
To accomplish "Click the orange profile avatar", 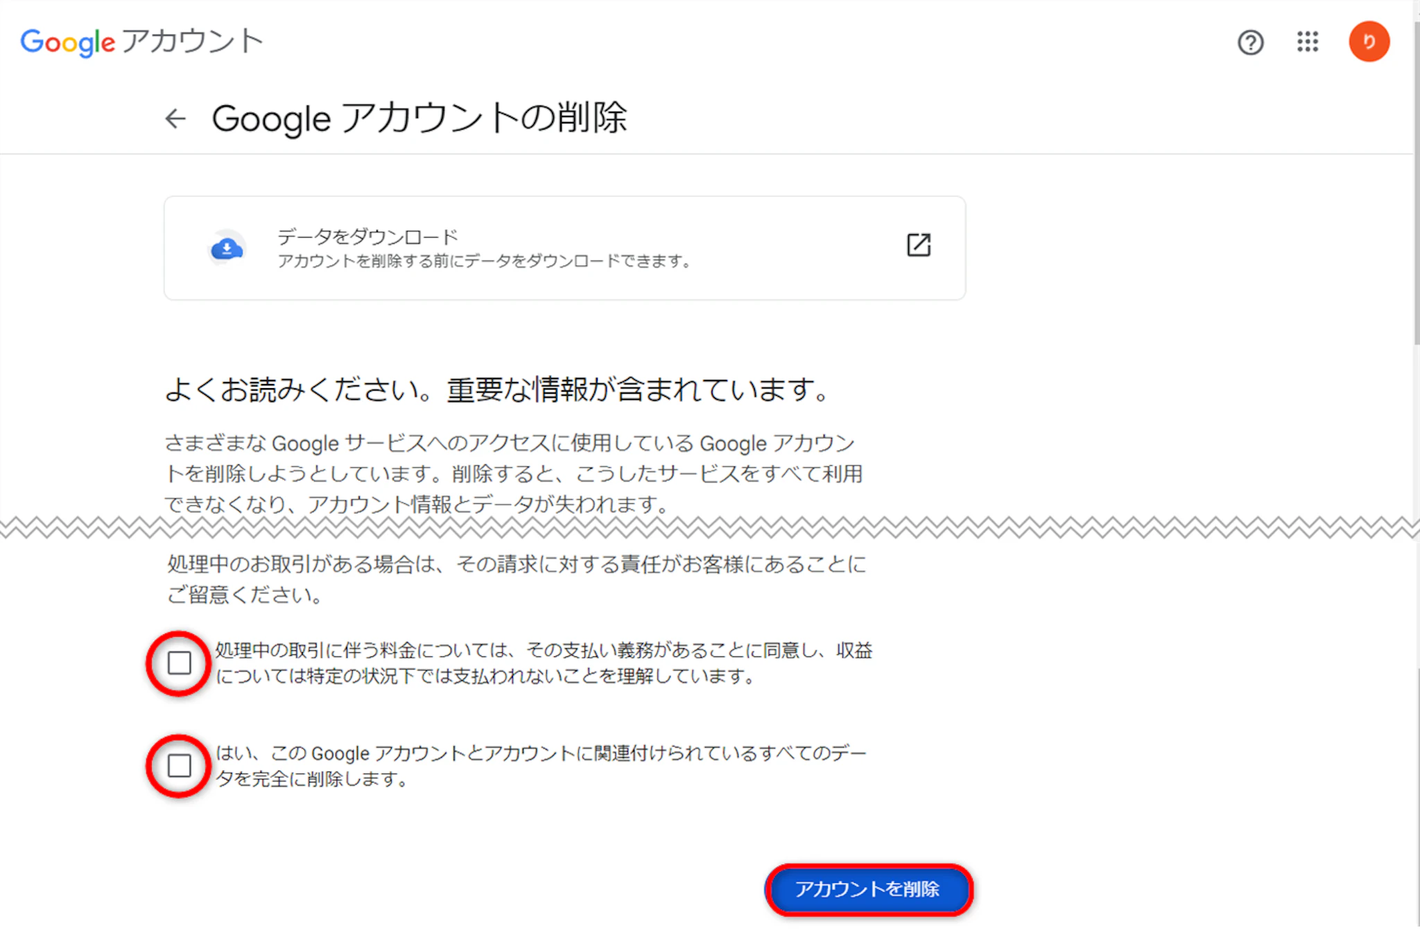I will pos(1368,42).
